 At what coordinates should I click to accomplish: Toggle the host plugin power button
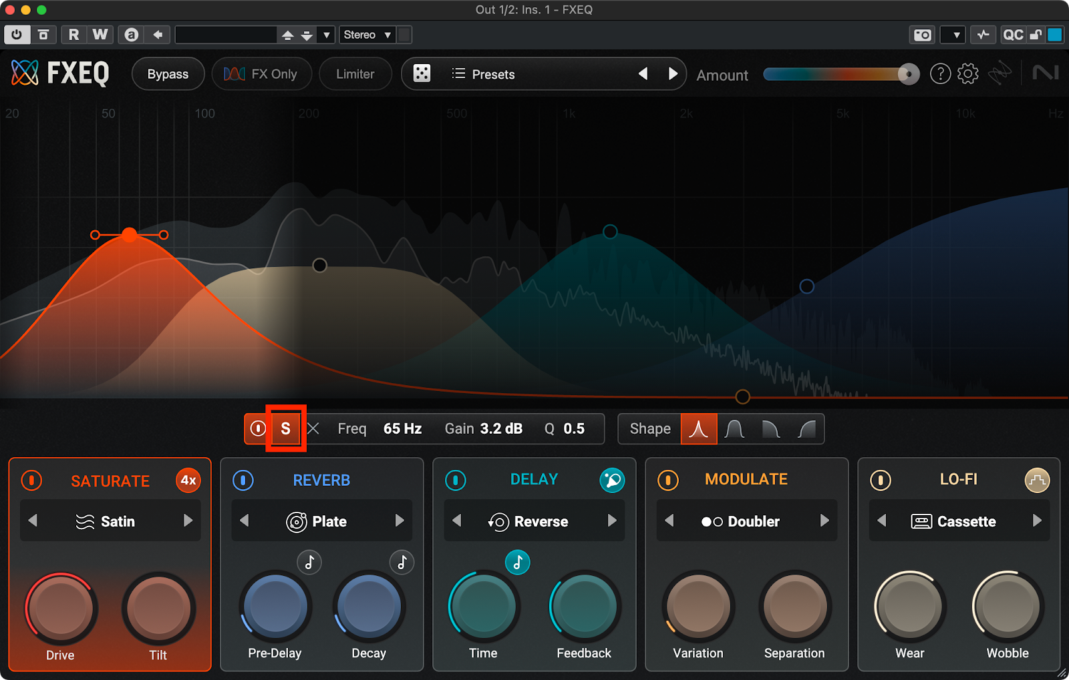point(17,35)
